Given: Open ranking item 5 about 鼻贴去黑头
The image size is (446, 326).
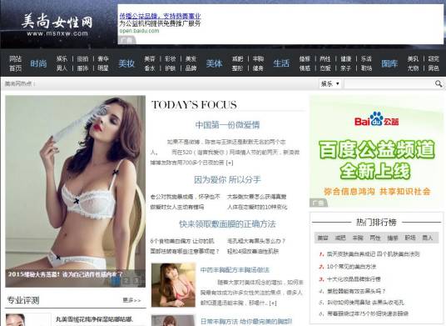Looking at the screenshot, I should pos(365,303).
